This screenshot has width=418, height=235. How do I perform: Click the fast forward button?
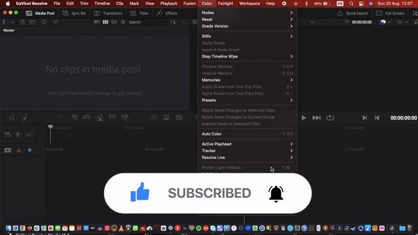pos(316,117)
